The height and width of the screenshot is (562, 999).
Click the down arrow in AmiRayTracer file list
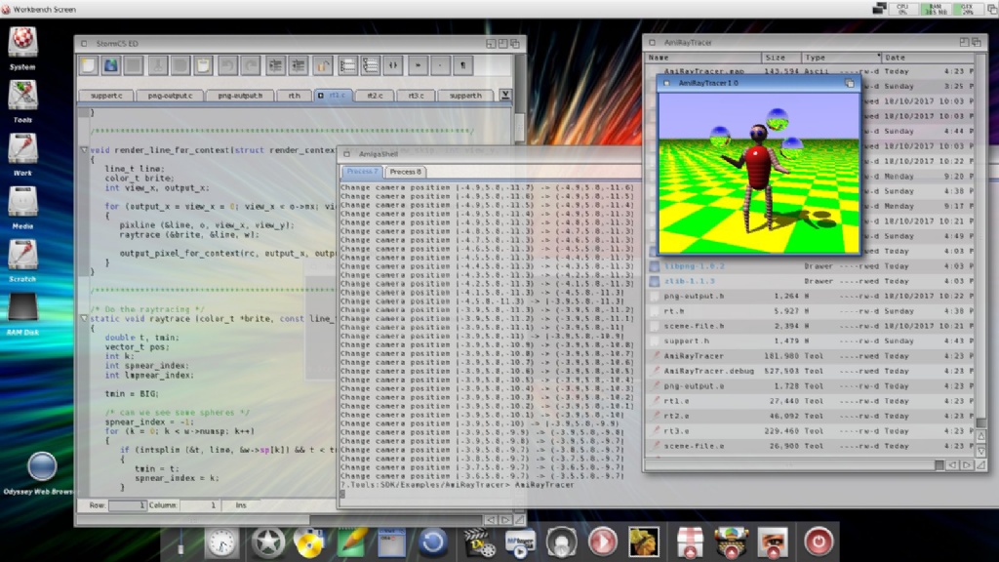pyautogui.click(x=981, y=451)
